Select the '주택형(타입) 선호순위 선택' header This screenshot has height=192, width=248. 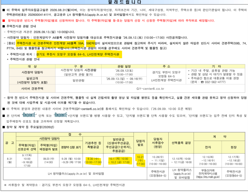27,147
